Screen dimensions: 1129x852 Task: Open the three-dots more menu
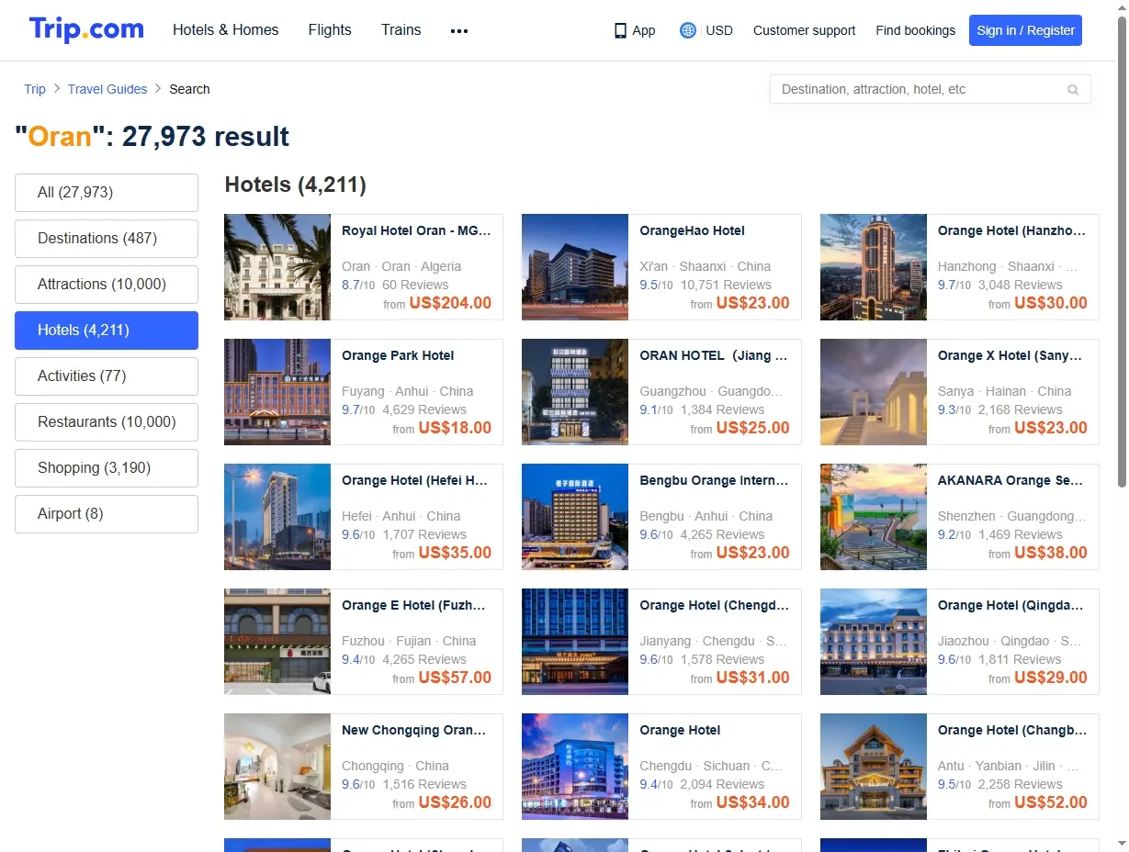(x=459, y=30)
